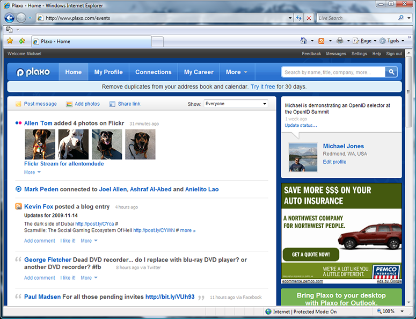Screen dimensions: 416x319
Task: Go to the My Profile tab
Action: [108, 72]
